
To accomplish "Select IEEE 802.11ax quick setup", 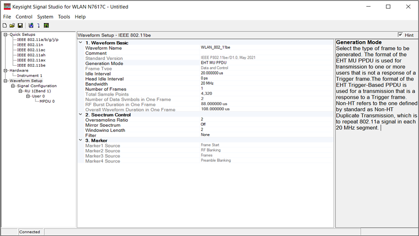I will [x=31, y=60].
